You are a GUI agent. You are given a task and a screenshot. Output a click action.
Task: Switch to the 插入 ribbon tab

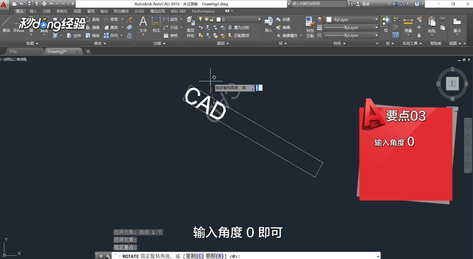(x=33, y=11)
